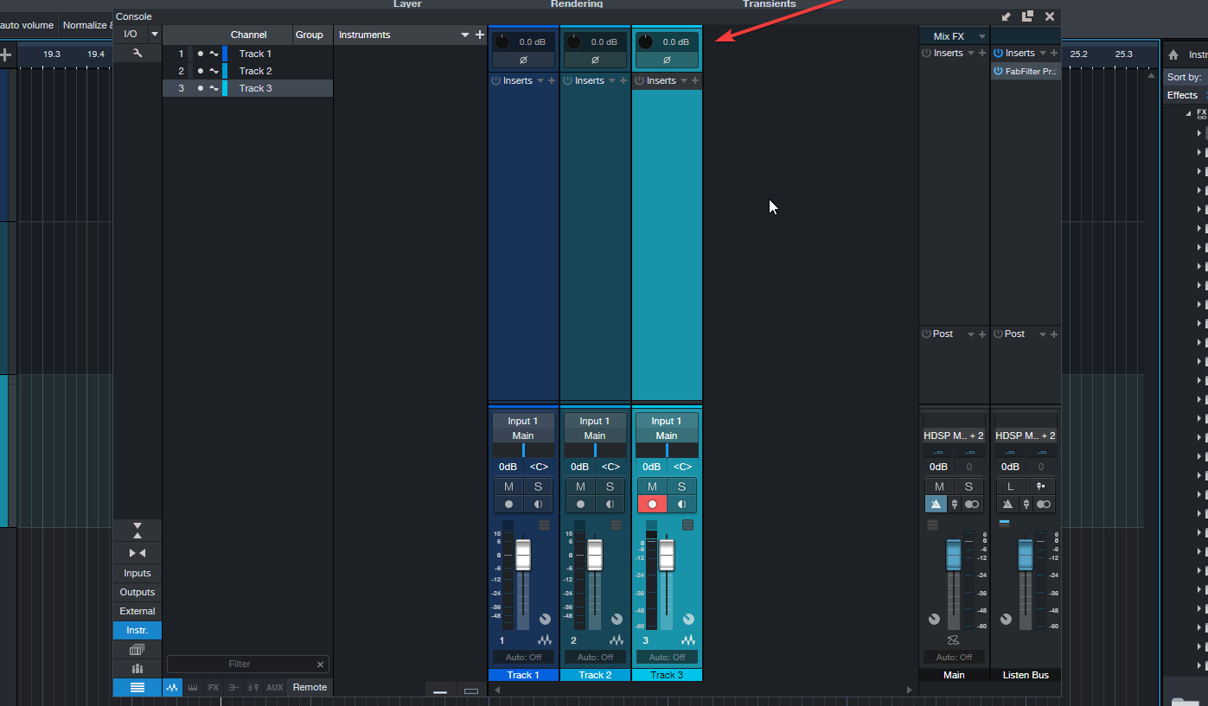Image resolution: width=1208 pixels, height=706 pixels.
Task: Invert phase on Track 2 channel
Action: (x=595, y=60)
